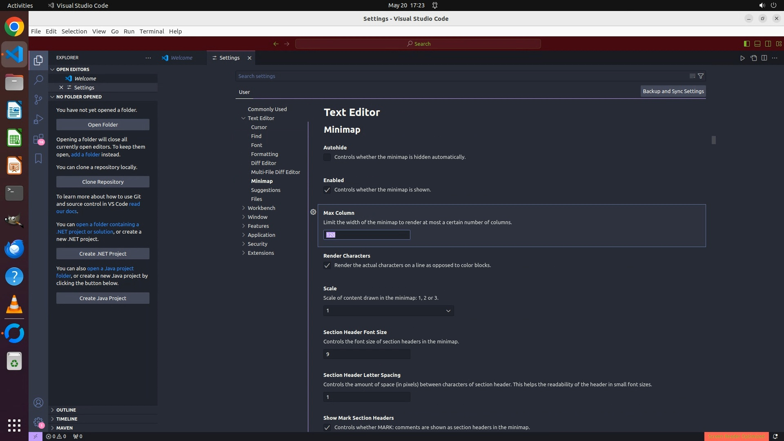The image size is (784, 441).
Task: Click Split Editor Right icon
Action: 764,58
